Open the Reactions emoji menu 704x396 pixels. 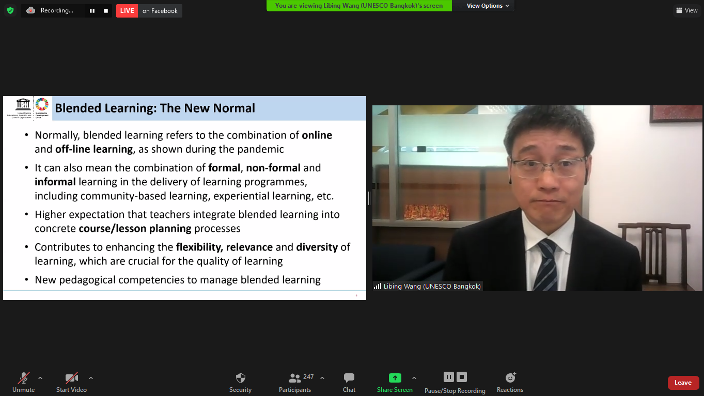[x=510, y=382]
